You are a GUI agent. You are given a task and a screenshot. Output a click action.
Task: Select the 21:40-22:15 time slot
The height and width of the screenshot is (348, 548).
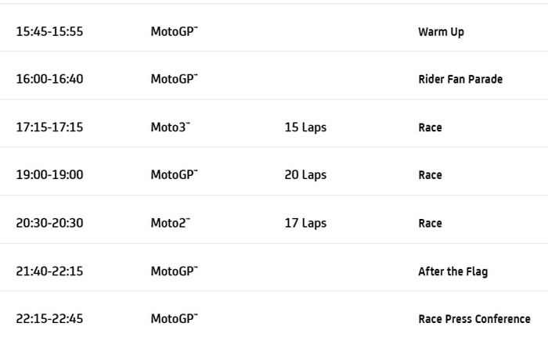point(49,271)
